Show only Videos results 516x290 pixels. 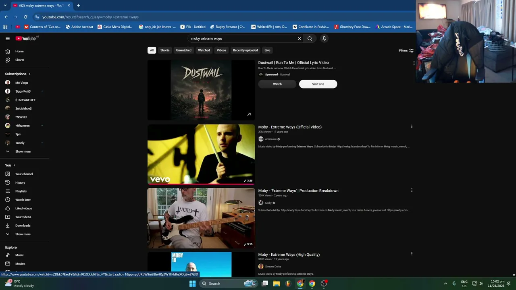pos(221,50)
